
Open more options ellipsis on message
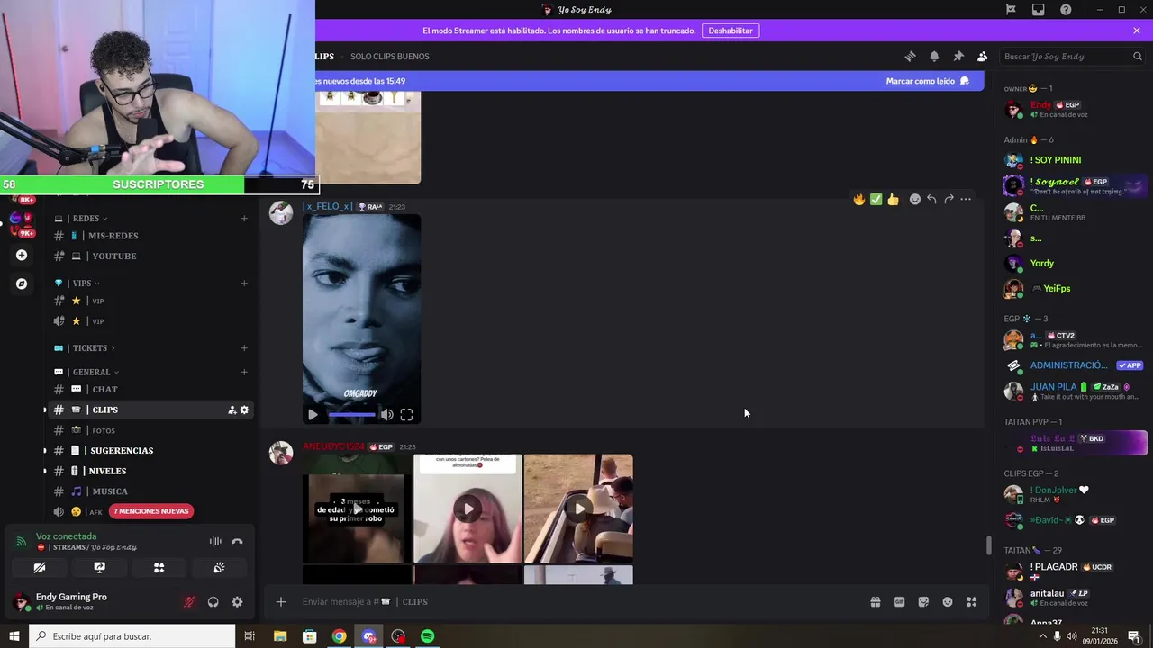pyautogui.click(x=966, y=199)
